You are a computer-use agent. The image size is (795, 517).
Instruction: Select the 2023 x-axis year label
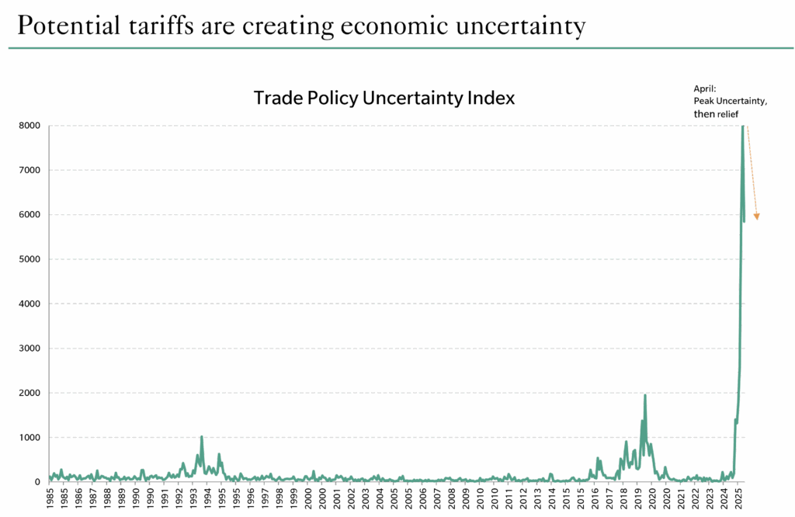710,498
